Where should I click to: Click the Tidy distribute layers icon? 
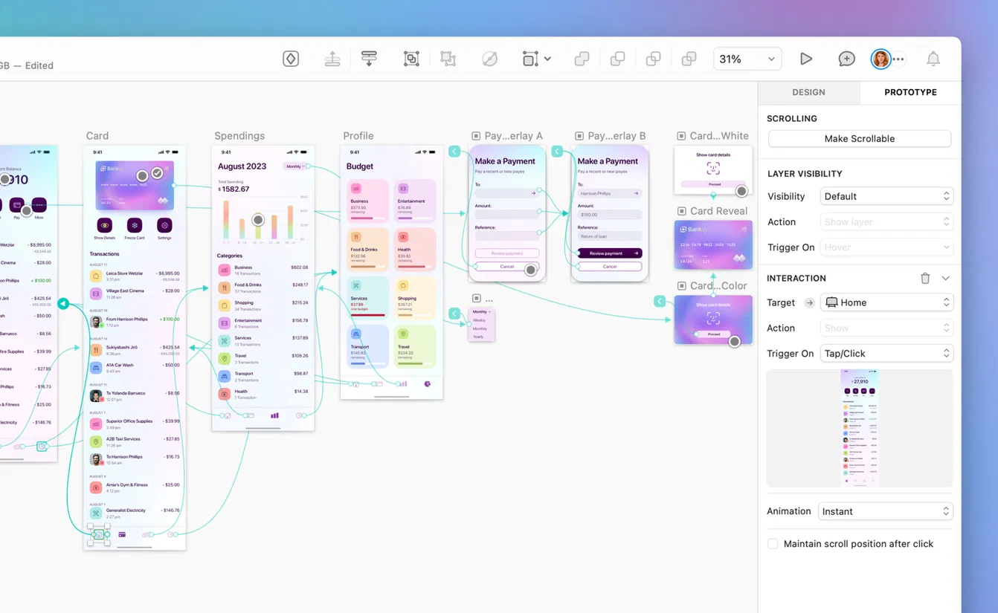(369, 58)
